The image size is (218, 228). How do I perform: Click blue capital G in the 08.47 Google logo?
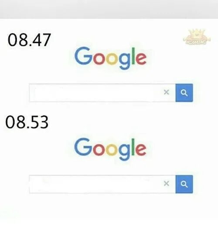point(83,56)
